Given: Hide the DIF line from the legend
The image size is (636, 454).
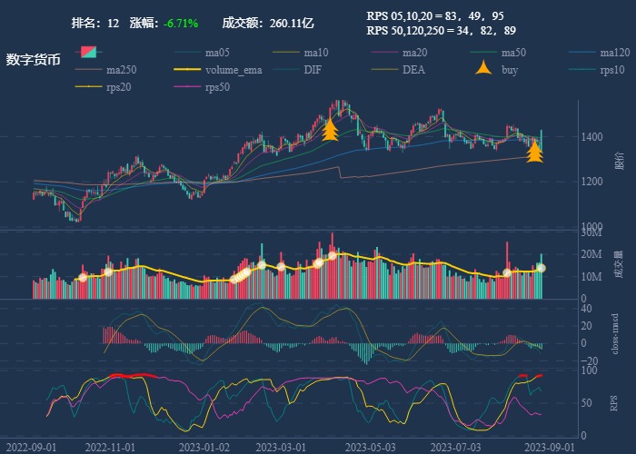Looking at the screenshot, I should click(312, 69).
